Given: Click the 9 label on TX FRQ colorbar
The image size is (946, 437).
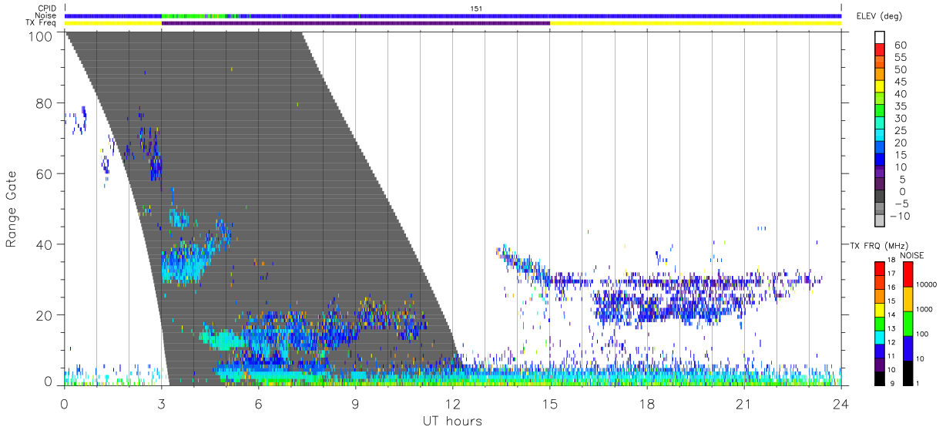Looking at the screenshot, I should point(894,382).
